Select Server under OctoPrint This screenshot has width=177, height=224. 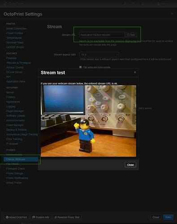point(10,92)
